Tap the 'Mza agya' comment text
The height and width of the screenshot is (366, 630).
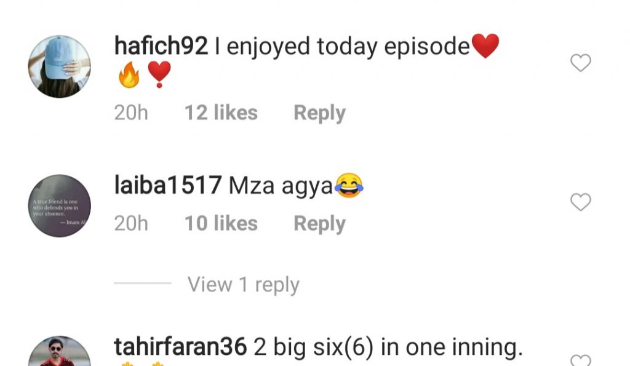pyautogui.click(x=281, y=186)
